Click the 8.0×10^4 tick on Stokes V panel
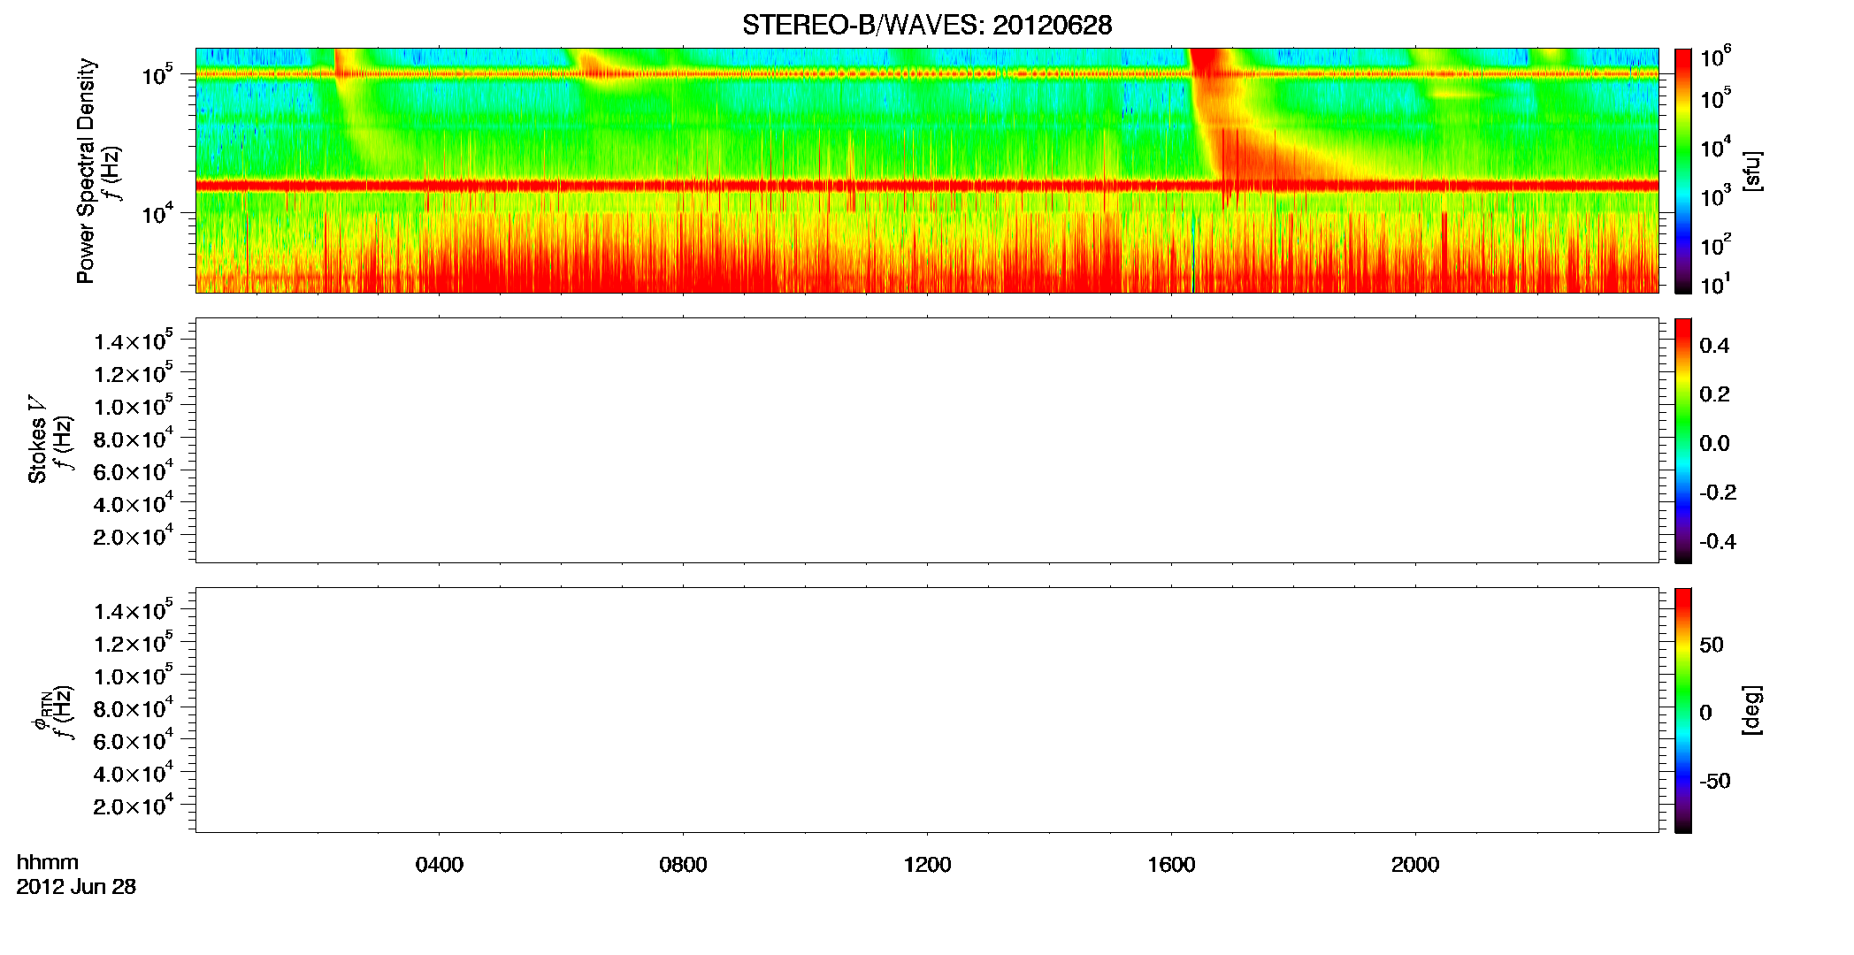1854x955 pixels. 134,439
